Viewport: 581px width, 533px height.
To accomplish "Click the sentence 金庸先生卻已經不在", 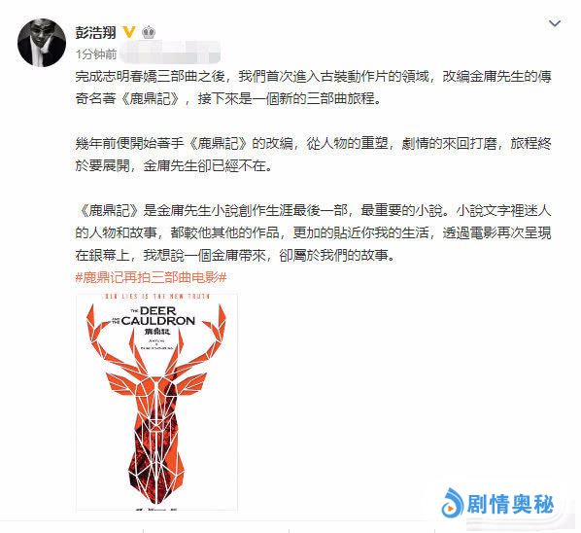I will (x=208, y=165).
